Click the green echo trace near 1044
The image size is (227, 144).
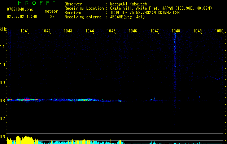click(x=87, y=100)
